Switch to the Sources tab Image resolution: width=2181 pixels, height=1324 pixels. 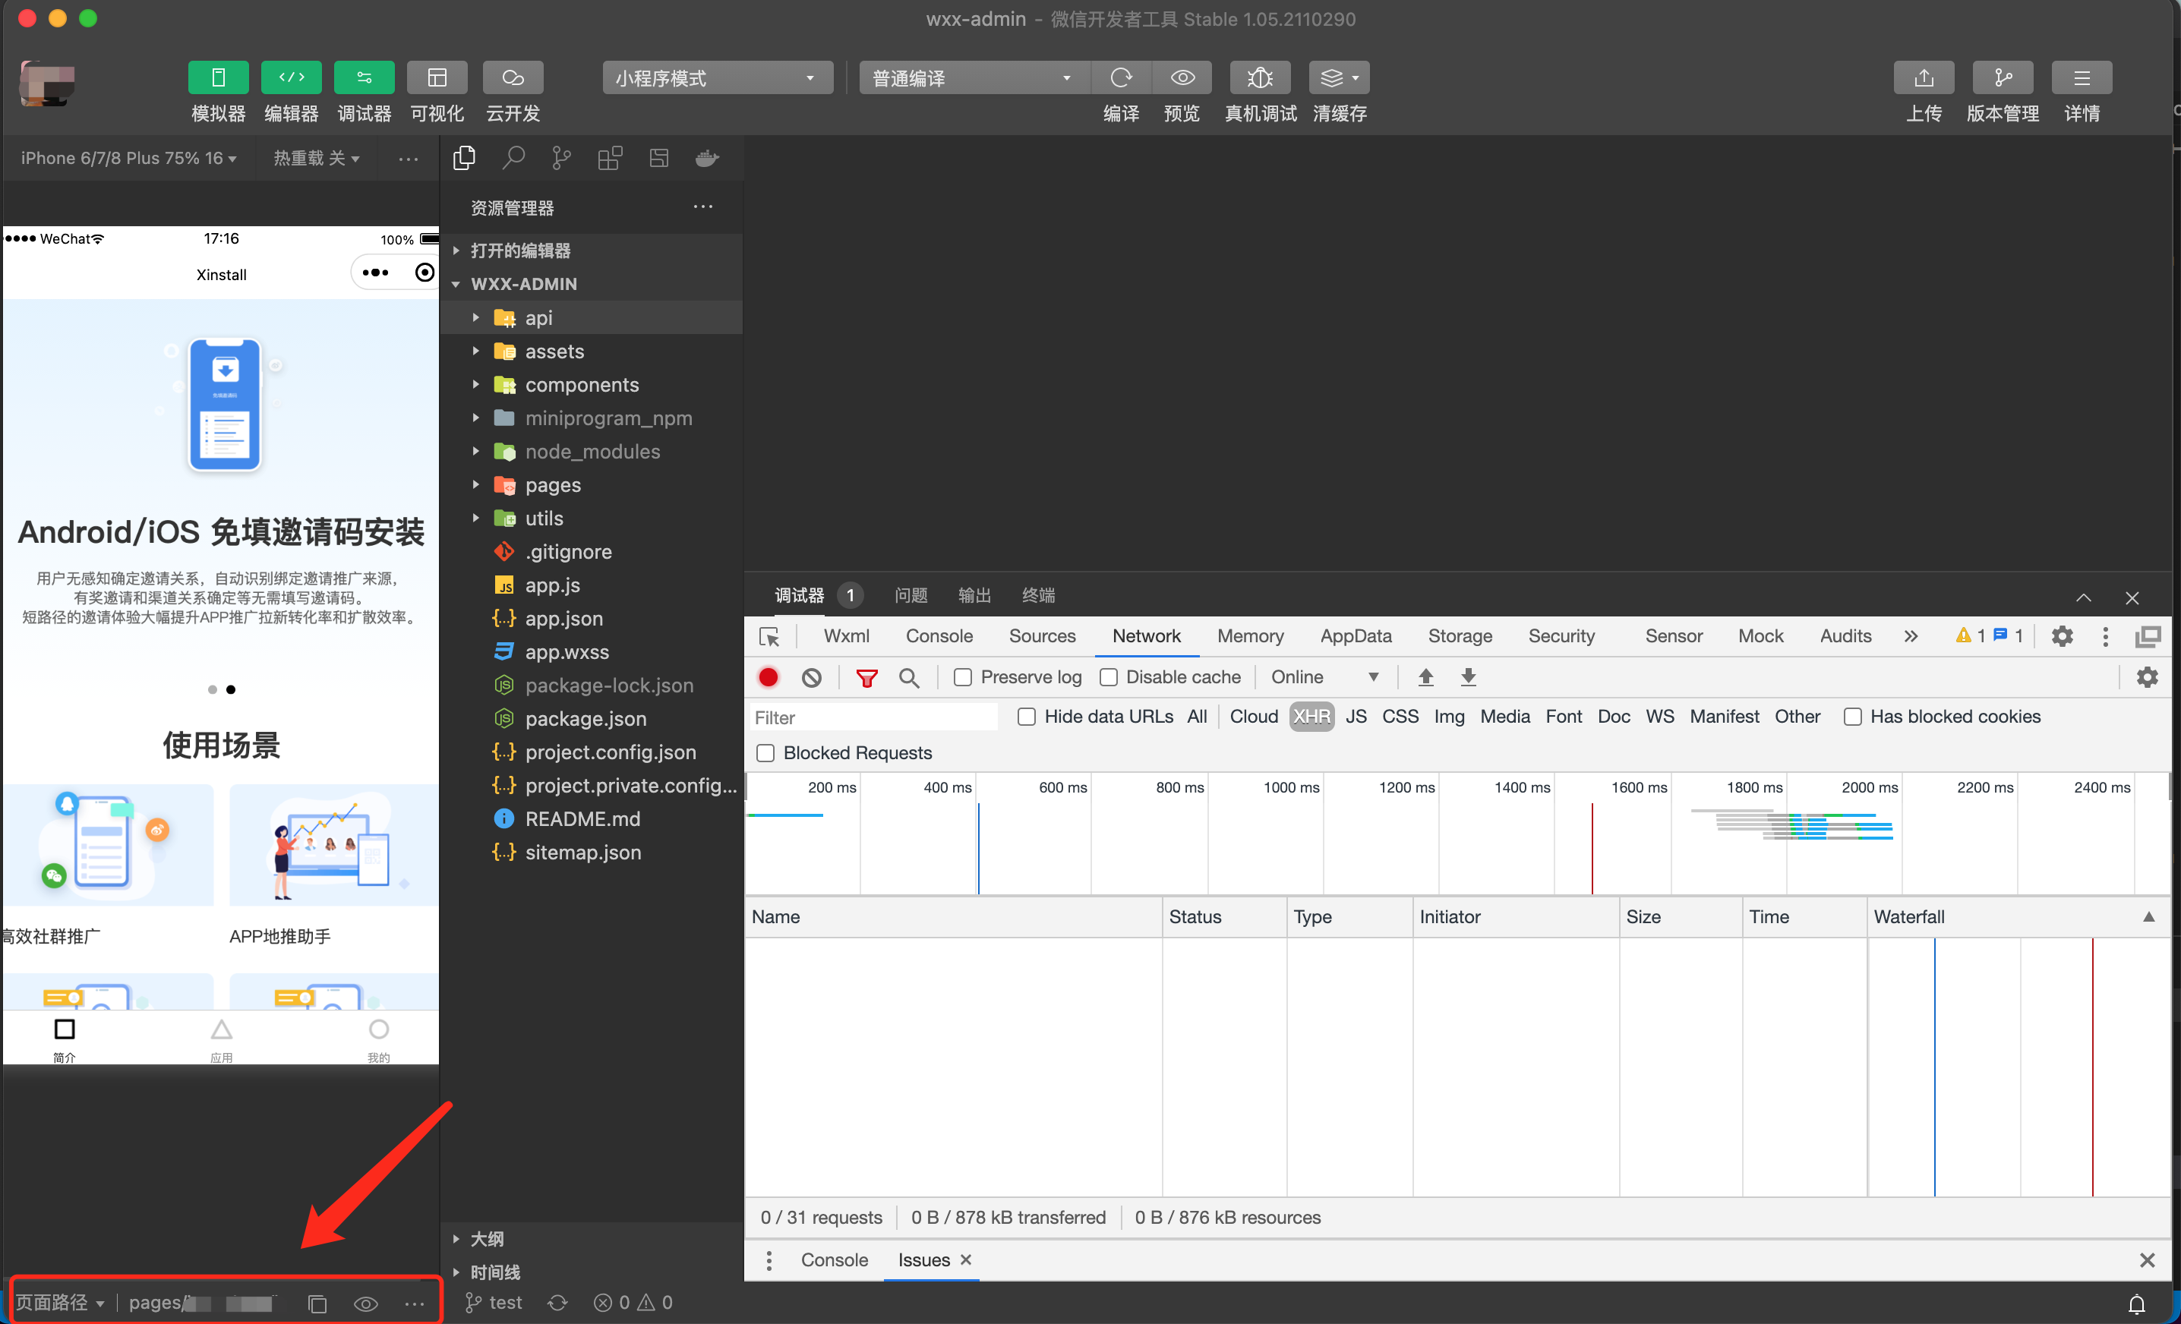pos(1042,635)
